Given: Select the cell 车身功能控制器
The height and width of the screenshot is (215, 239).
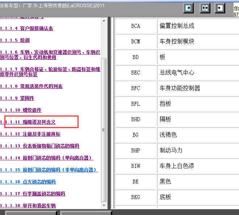Looking at the screenshot, I should point(198,88).
